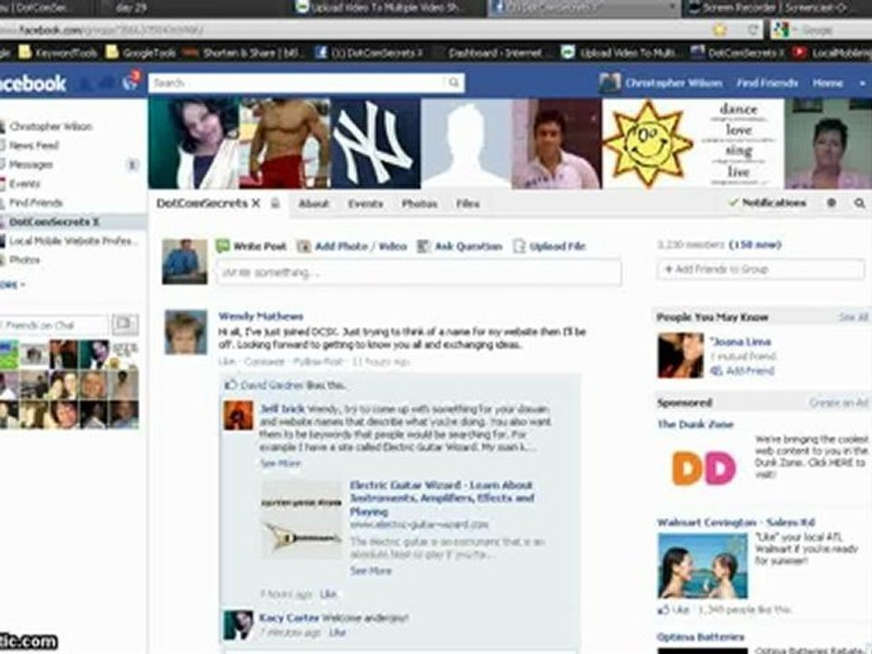Click the sun cartoon member photo
This screenshot has width=872, height=654.
(648, 144)
